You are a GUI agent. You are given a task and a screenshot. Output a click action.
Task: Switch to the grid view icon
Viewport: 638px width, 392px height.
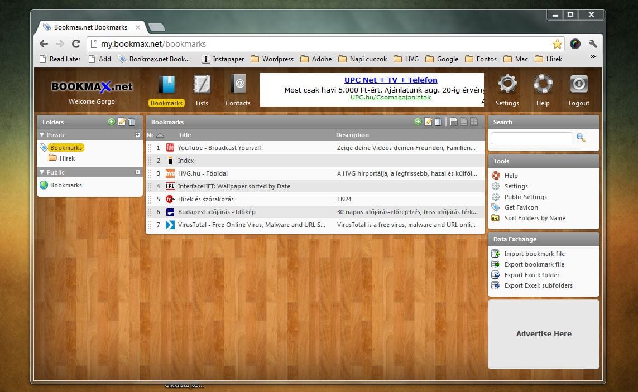(x=474, y=122)
